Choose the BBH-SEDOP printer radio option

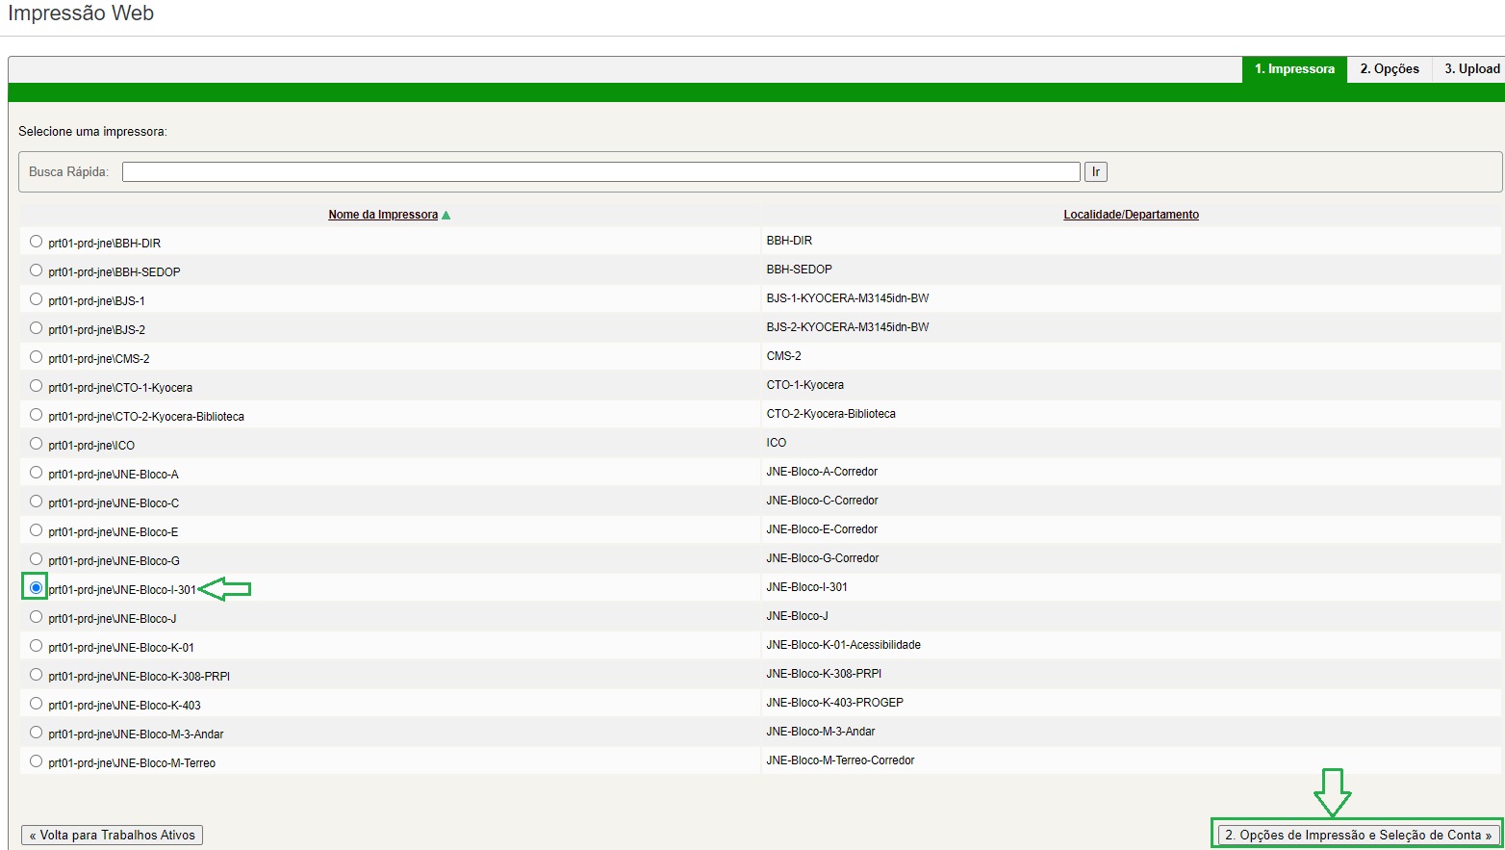36,270
